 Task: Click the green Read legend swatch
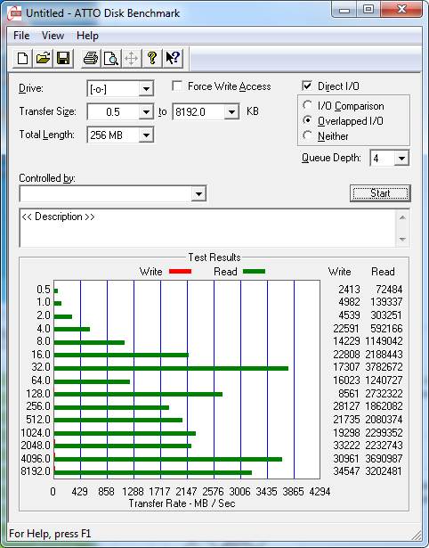[254, 272]
